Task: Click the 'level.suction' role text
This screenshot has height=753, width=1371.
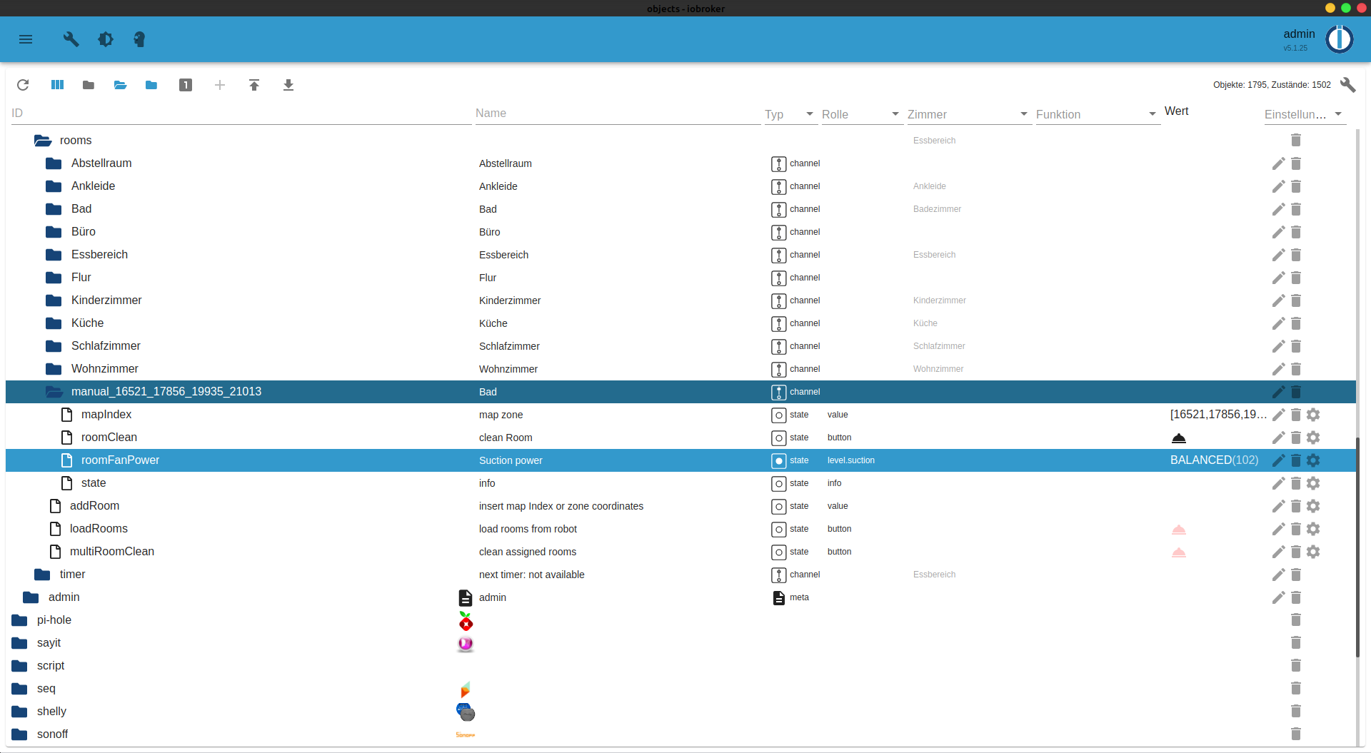Action: tap(850, 460)
